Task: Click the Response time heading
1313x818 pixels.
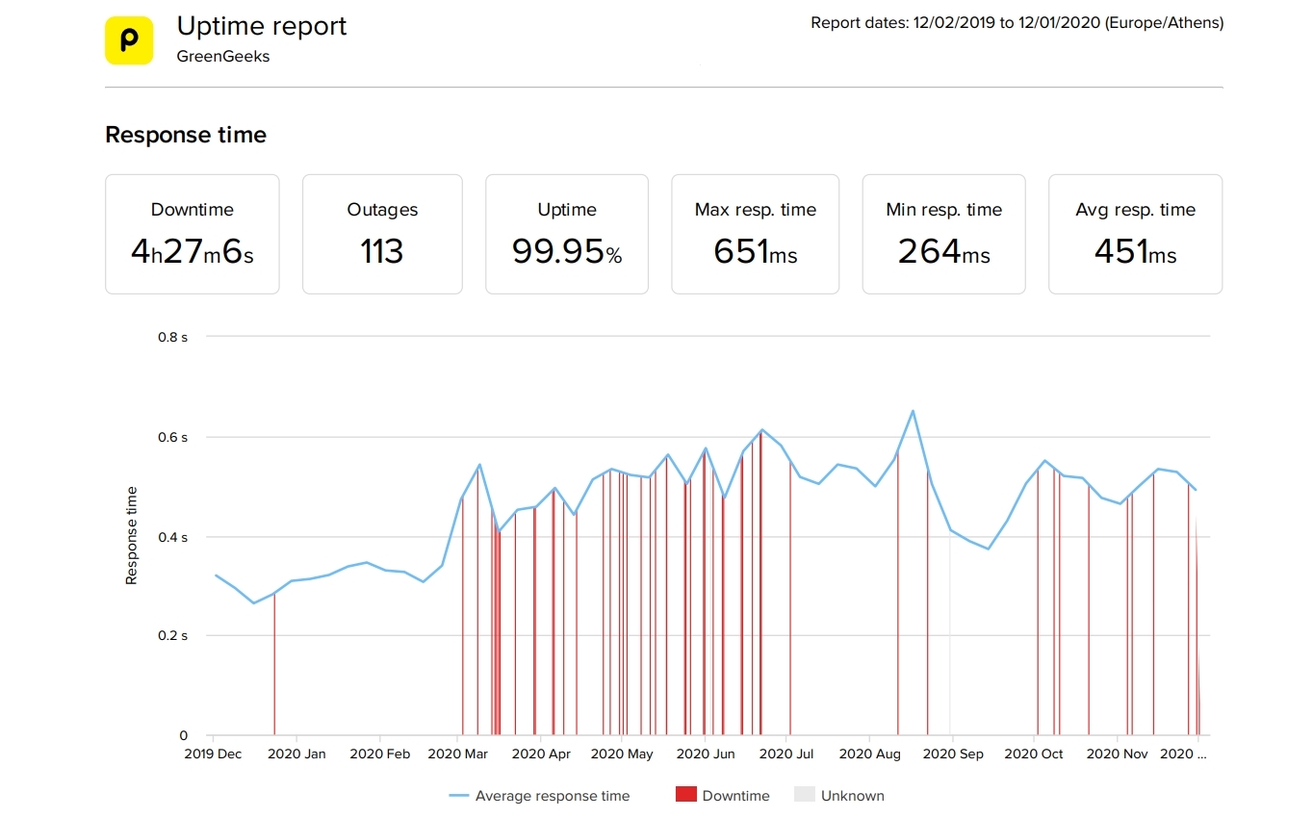Action: [186, 135]
